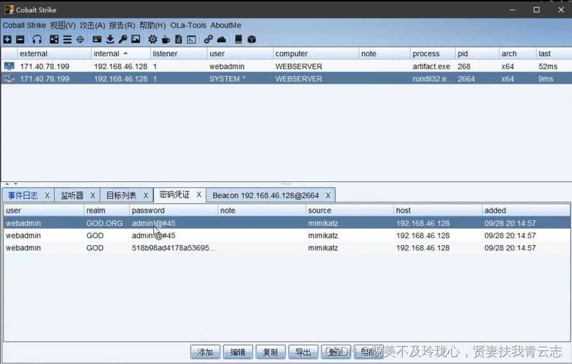Open the 报告(R) menu

[122, 25]
